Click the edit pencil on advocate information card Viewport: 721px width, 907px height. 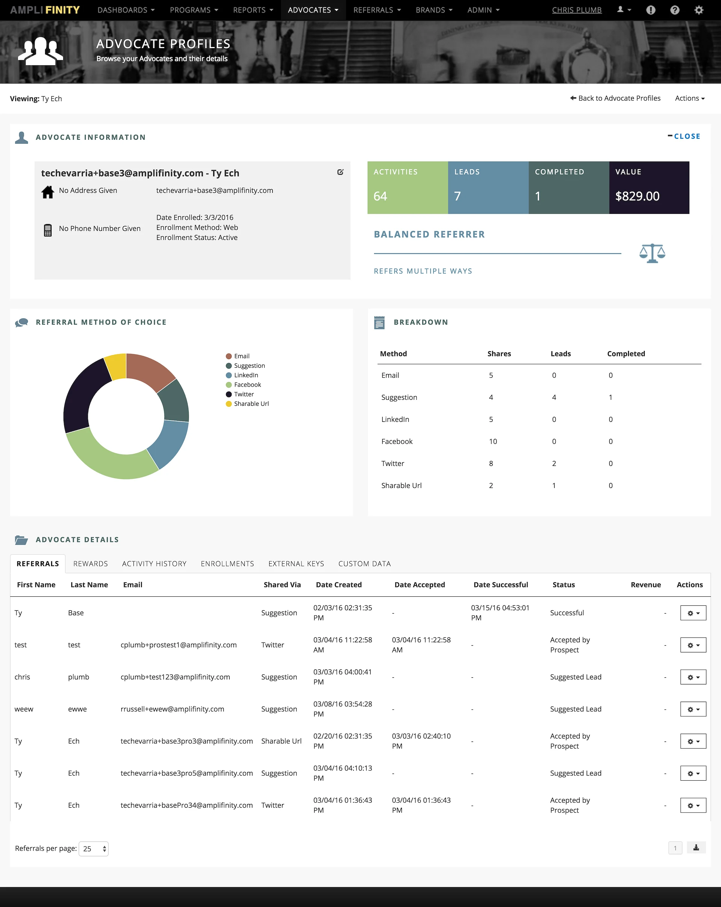pos(340,172)
